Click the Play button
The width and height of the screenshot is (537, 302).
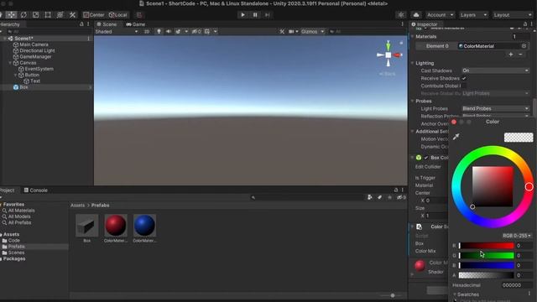click(242, 15)
